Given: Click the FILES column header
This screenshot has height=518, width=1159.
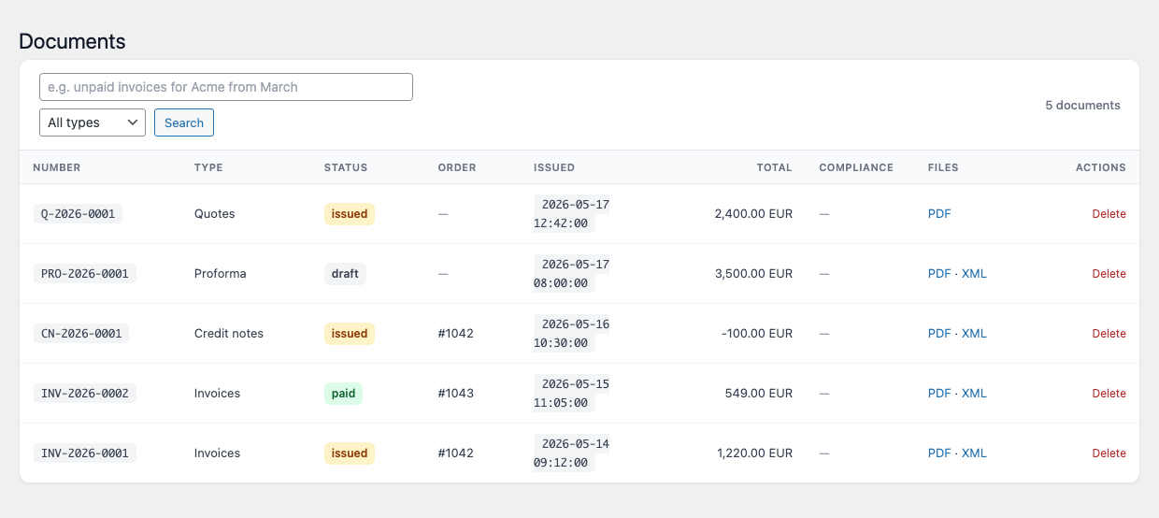Looking at the screenshot, I should (943, 168).
